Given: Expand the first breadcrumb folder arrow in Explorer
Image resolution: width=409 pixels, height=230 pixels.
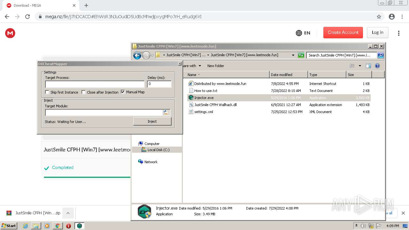Looking at the screenshot, I should click(164, 55).
